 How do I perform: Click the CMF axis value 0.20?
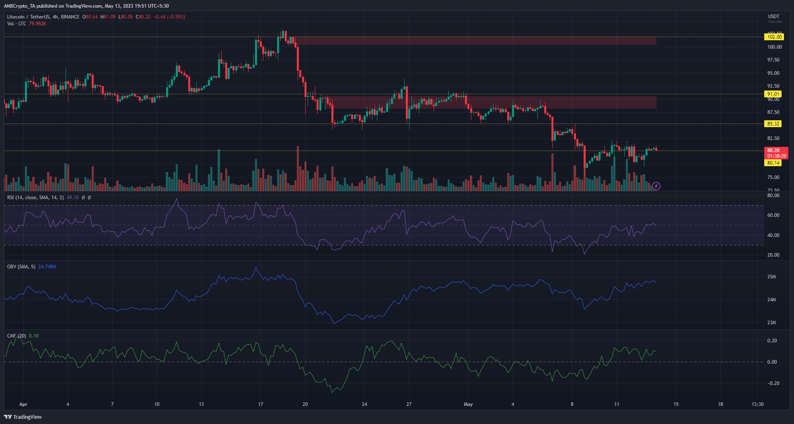772,341
